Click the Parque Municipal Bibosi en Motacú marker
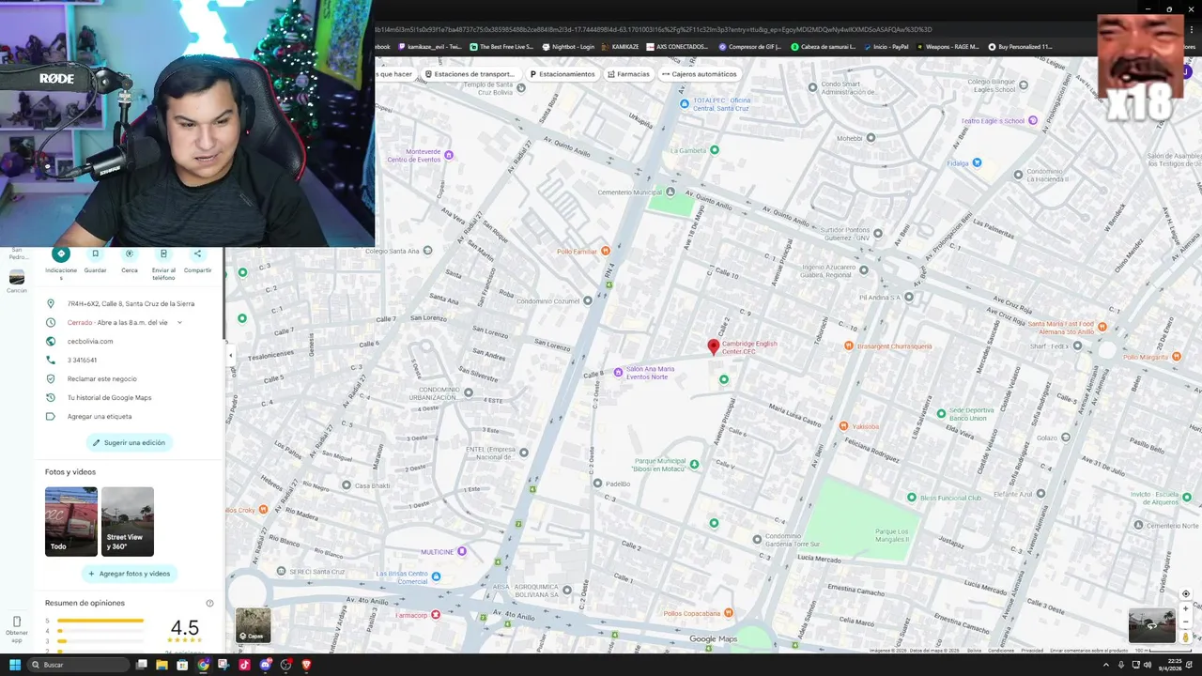Image resolution: width=1202 pixels, height=676 pixels. (x=694, y=464)
